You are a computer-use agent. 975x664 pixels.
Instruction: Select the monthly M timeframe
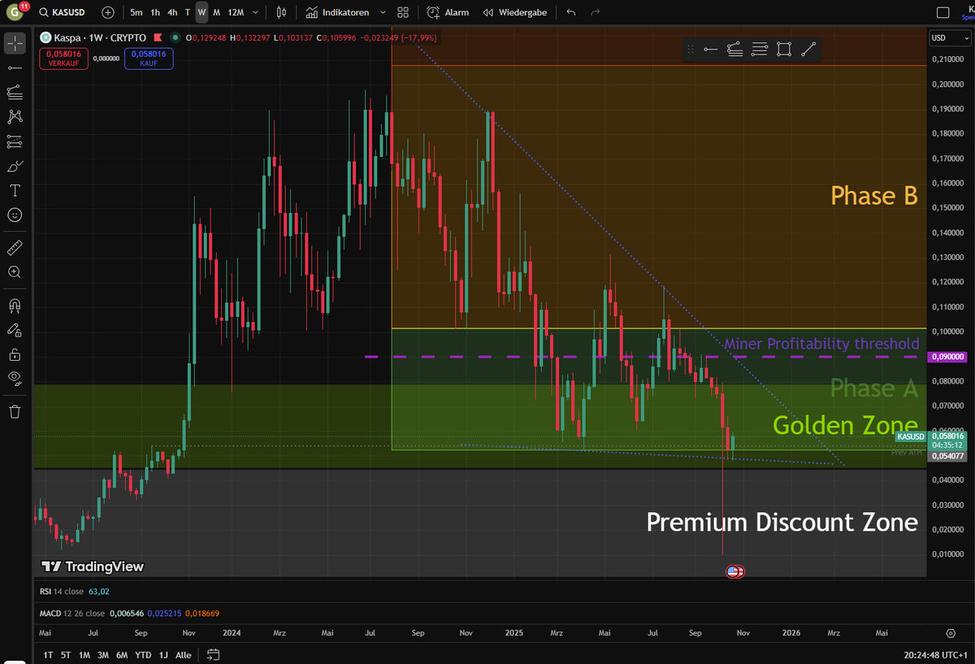tap(216, 12)
